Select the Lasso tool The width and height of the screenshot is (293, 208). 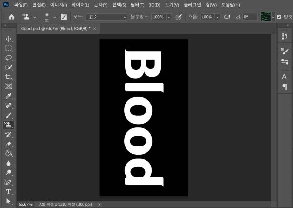click(x=8, y=58)
